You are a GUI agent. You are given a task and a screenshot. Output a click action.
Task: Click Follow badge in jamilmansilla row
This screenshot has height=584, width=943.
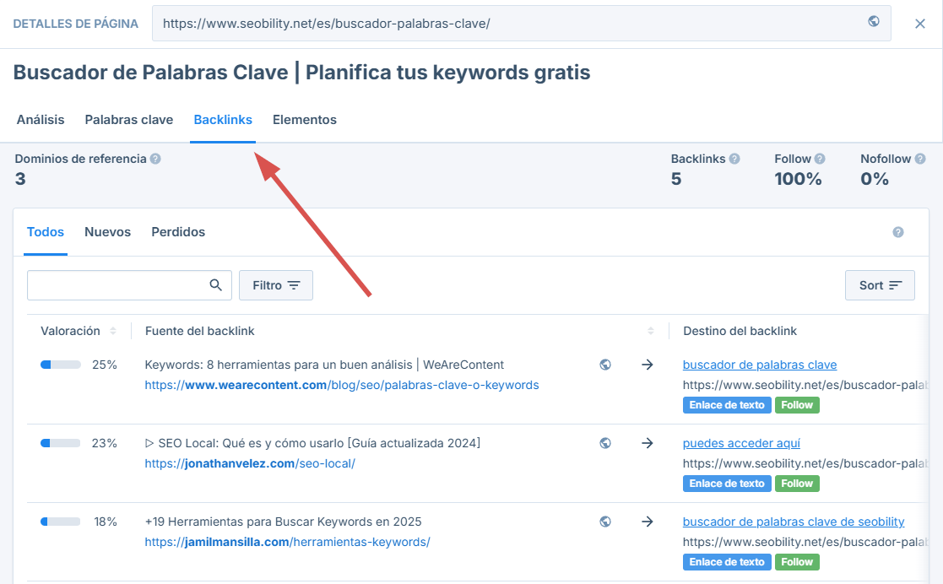coord(797,562)
